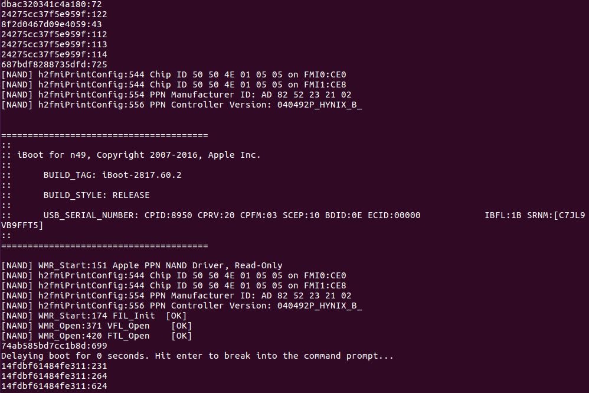This screenshot has height=393, width=589.
Task: Click the 687bdf8288735dfd:725 line
Action: pos(54,64)
